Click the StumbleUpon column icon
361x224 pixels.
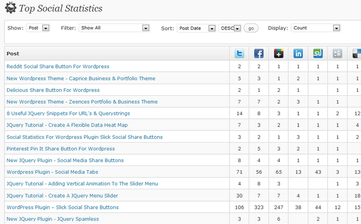click(x=318, y=53)
